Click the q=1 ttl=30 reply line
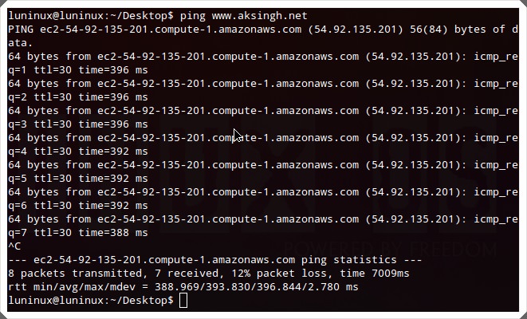The height and width of the screenshot is (319, 527). 78,70
